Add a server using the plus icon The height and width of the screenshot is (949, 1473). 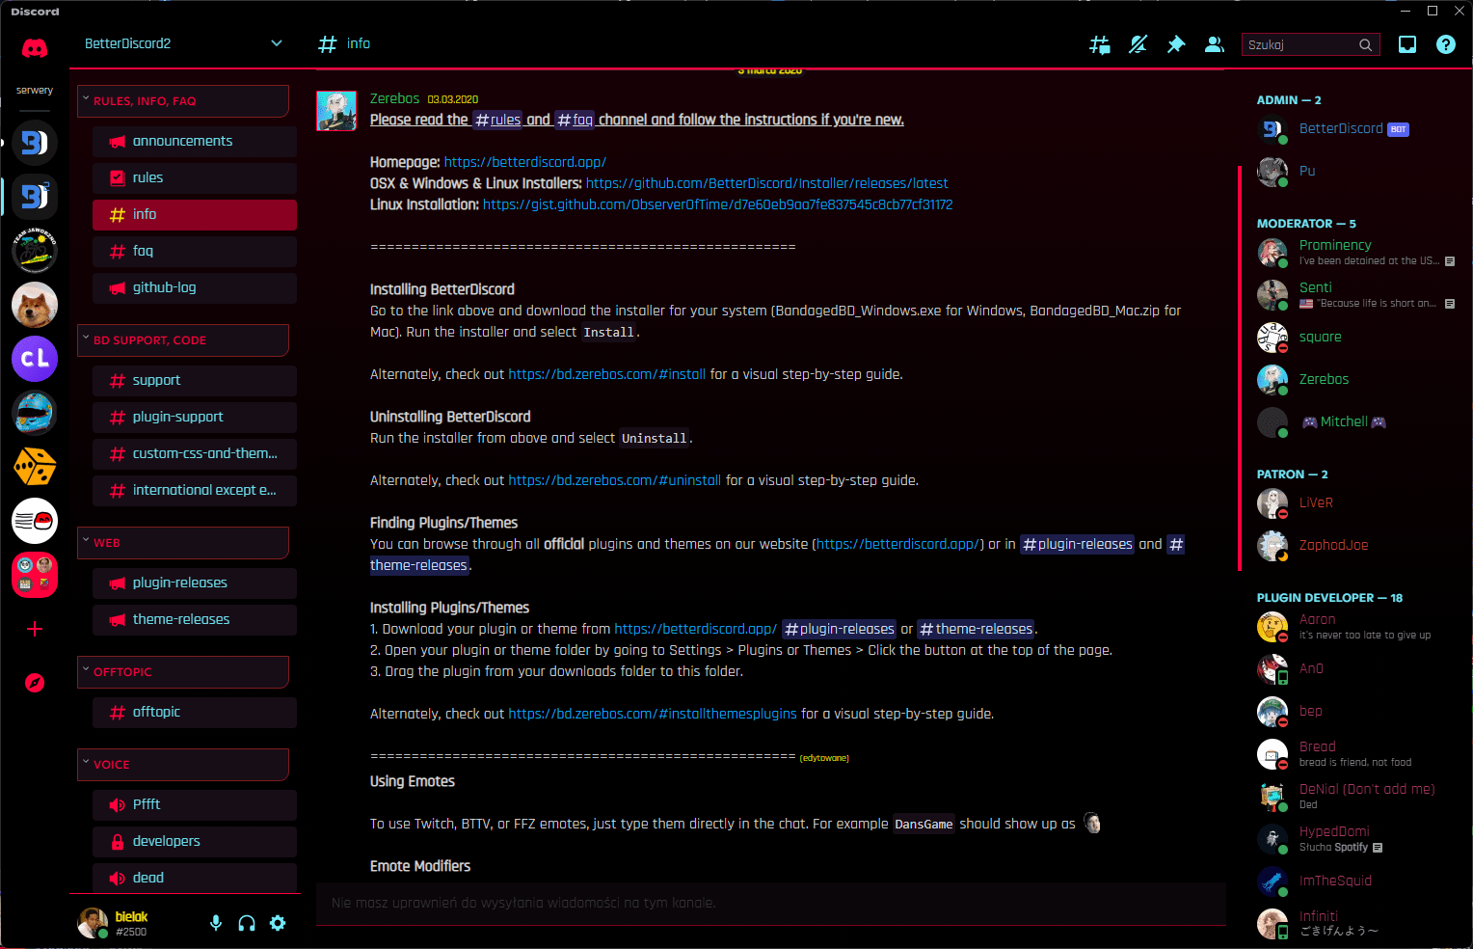coord(35,629)
